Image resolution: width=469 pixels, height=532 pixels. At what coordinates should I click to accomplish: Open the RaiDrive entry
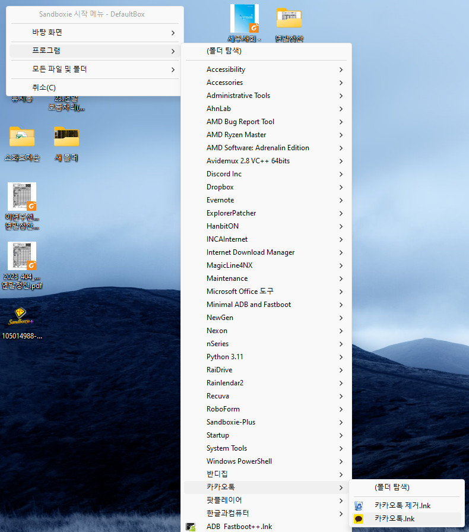[x=267, y=370]
